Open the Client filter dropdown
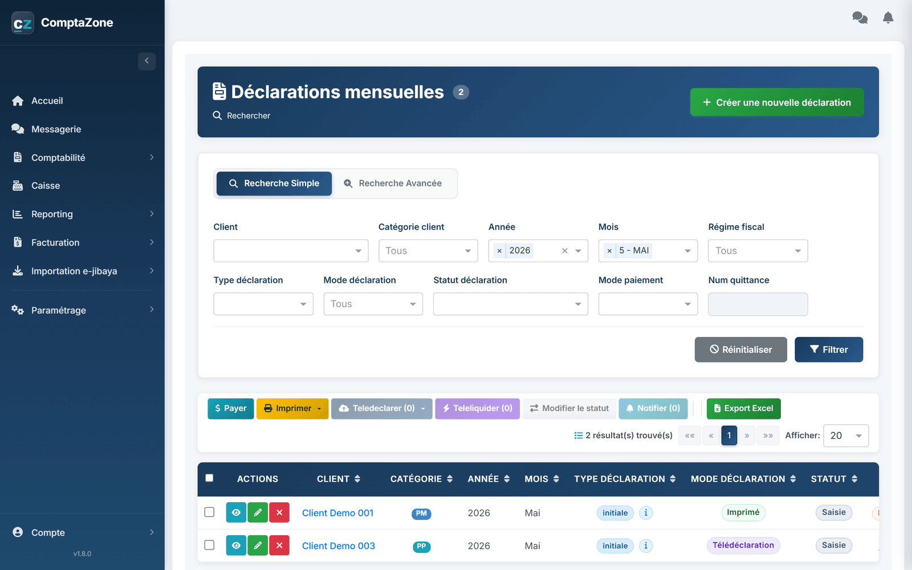The image size is (912, 570). coord(291,251)
